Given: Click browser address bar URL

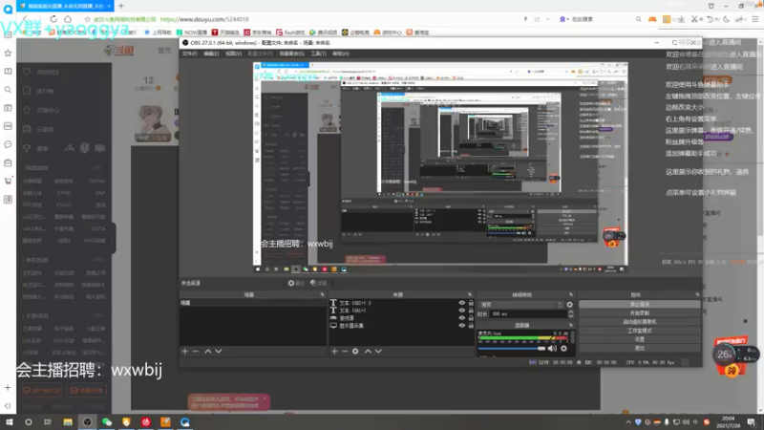Looking at the screenshot, I should 204,19.
